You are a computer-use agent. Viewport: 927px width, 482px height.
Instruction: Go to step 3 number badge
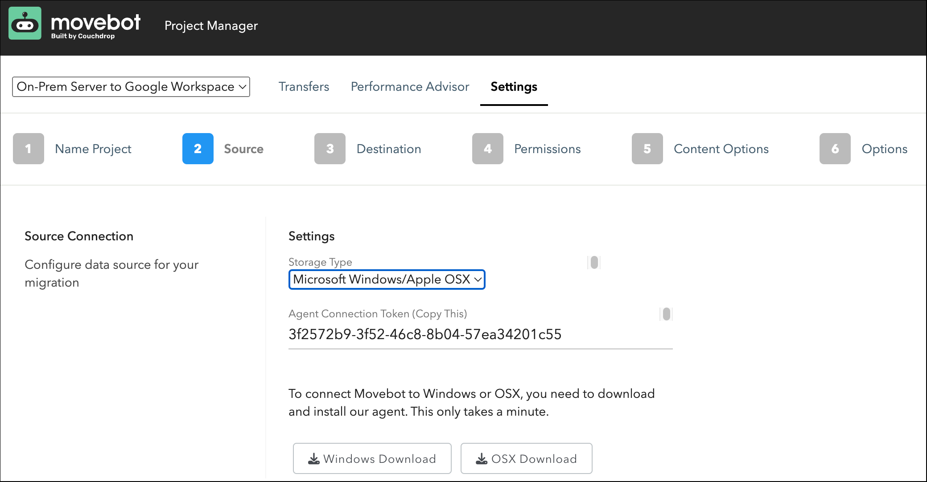pyautogui.click(x=330, y=149)
